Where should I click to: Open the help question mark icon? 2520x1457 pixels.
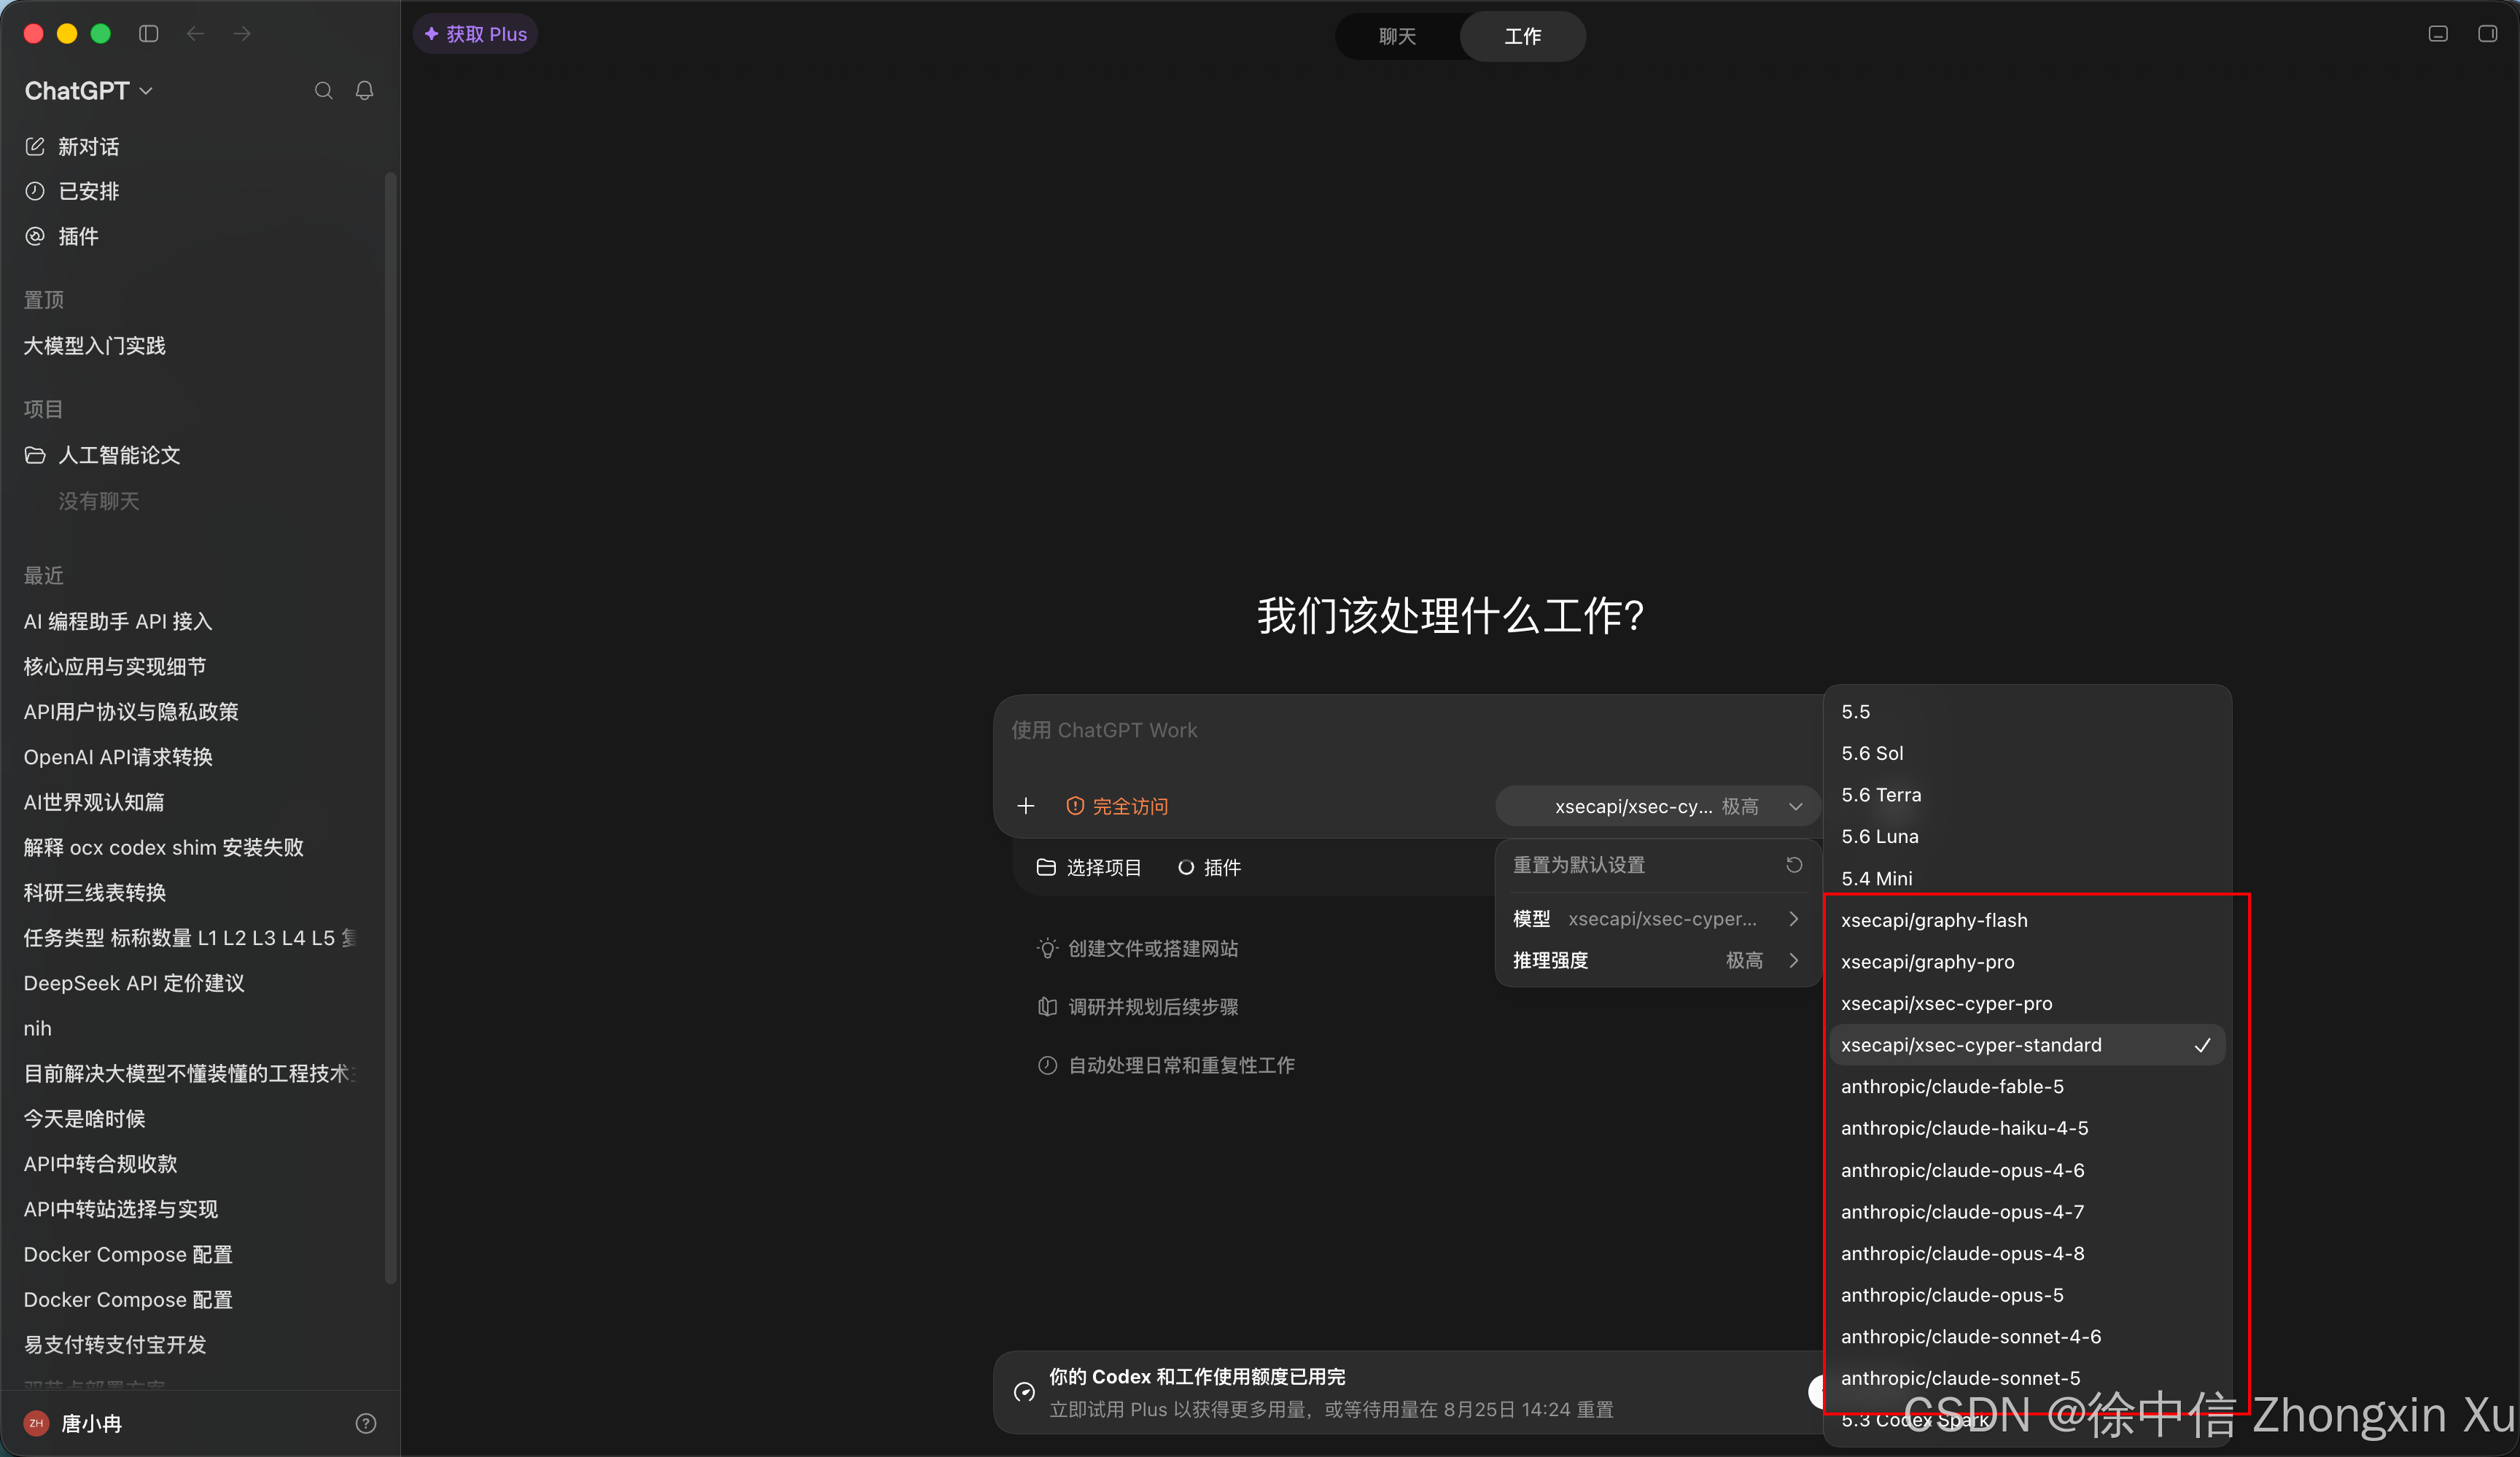pyautogui.click(x=366, y=1423)
